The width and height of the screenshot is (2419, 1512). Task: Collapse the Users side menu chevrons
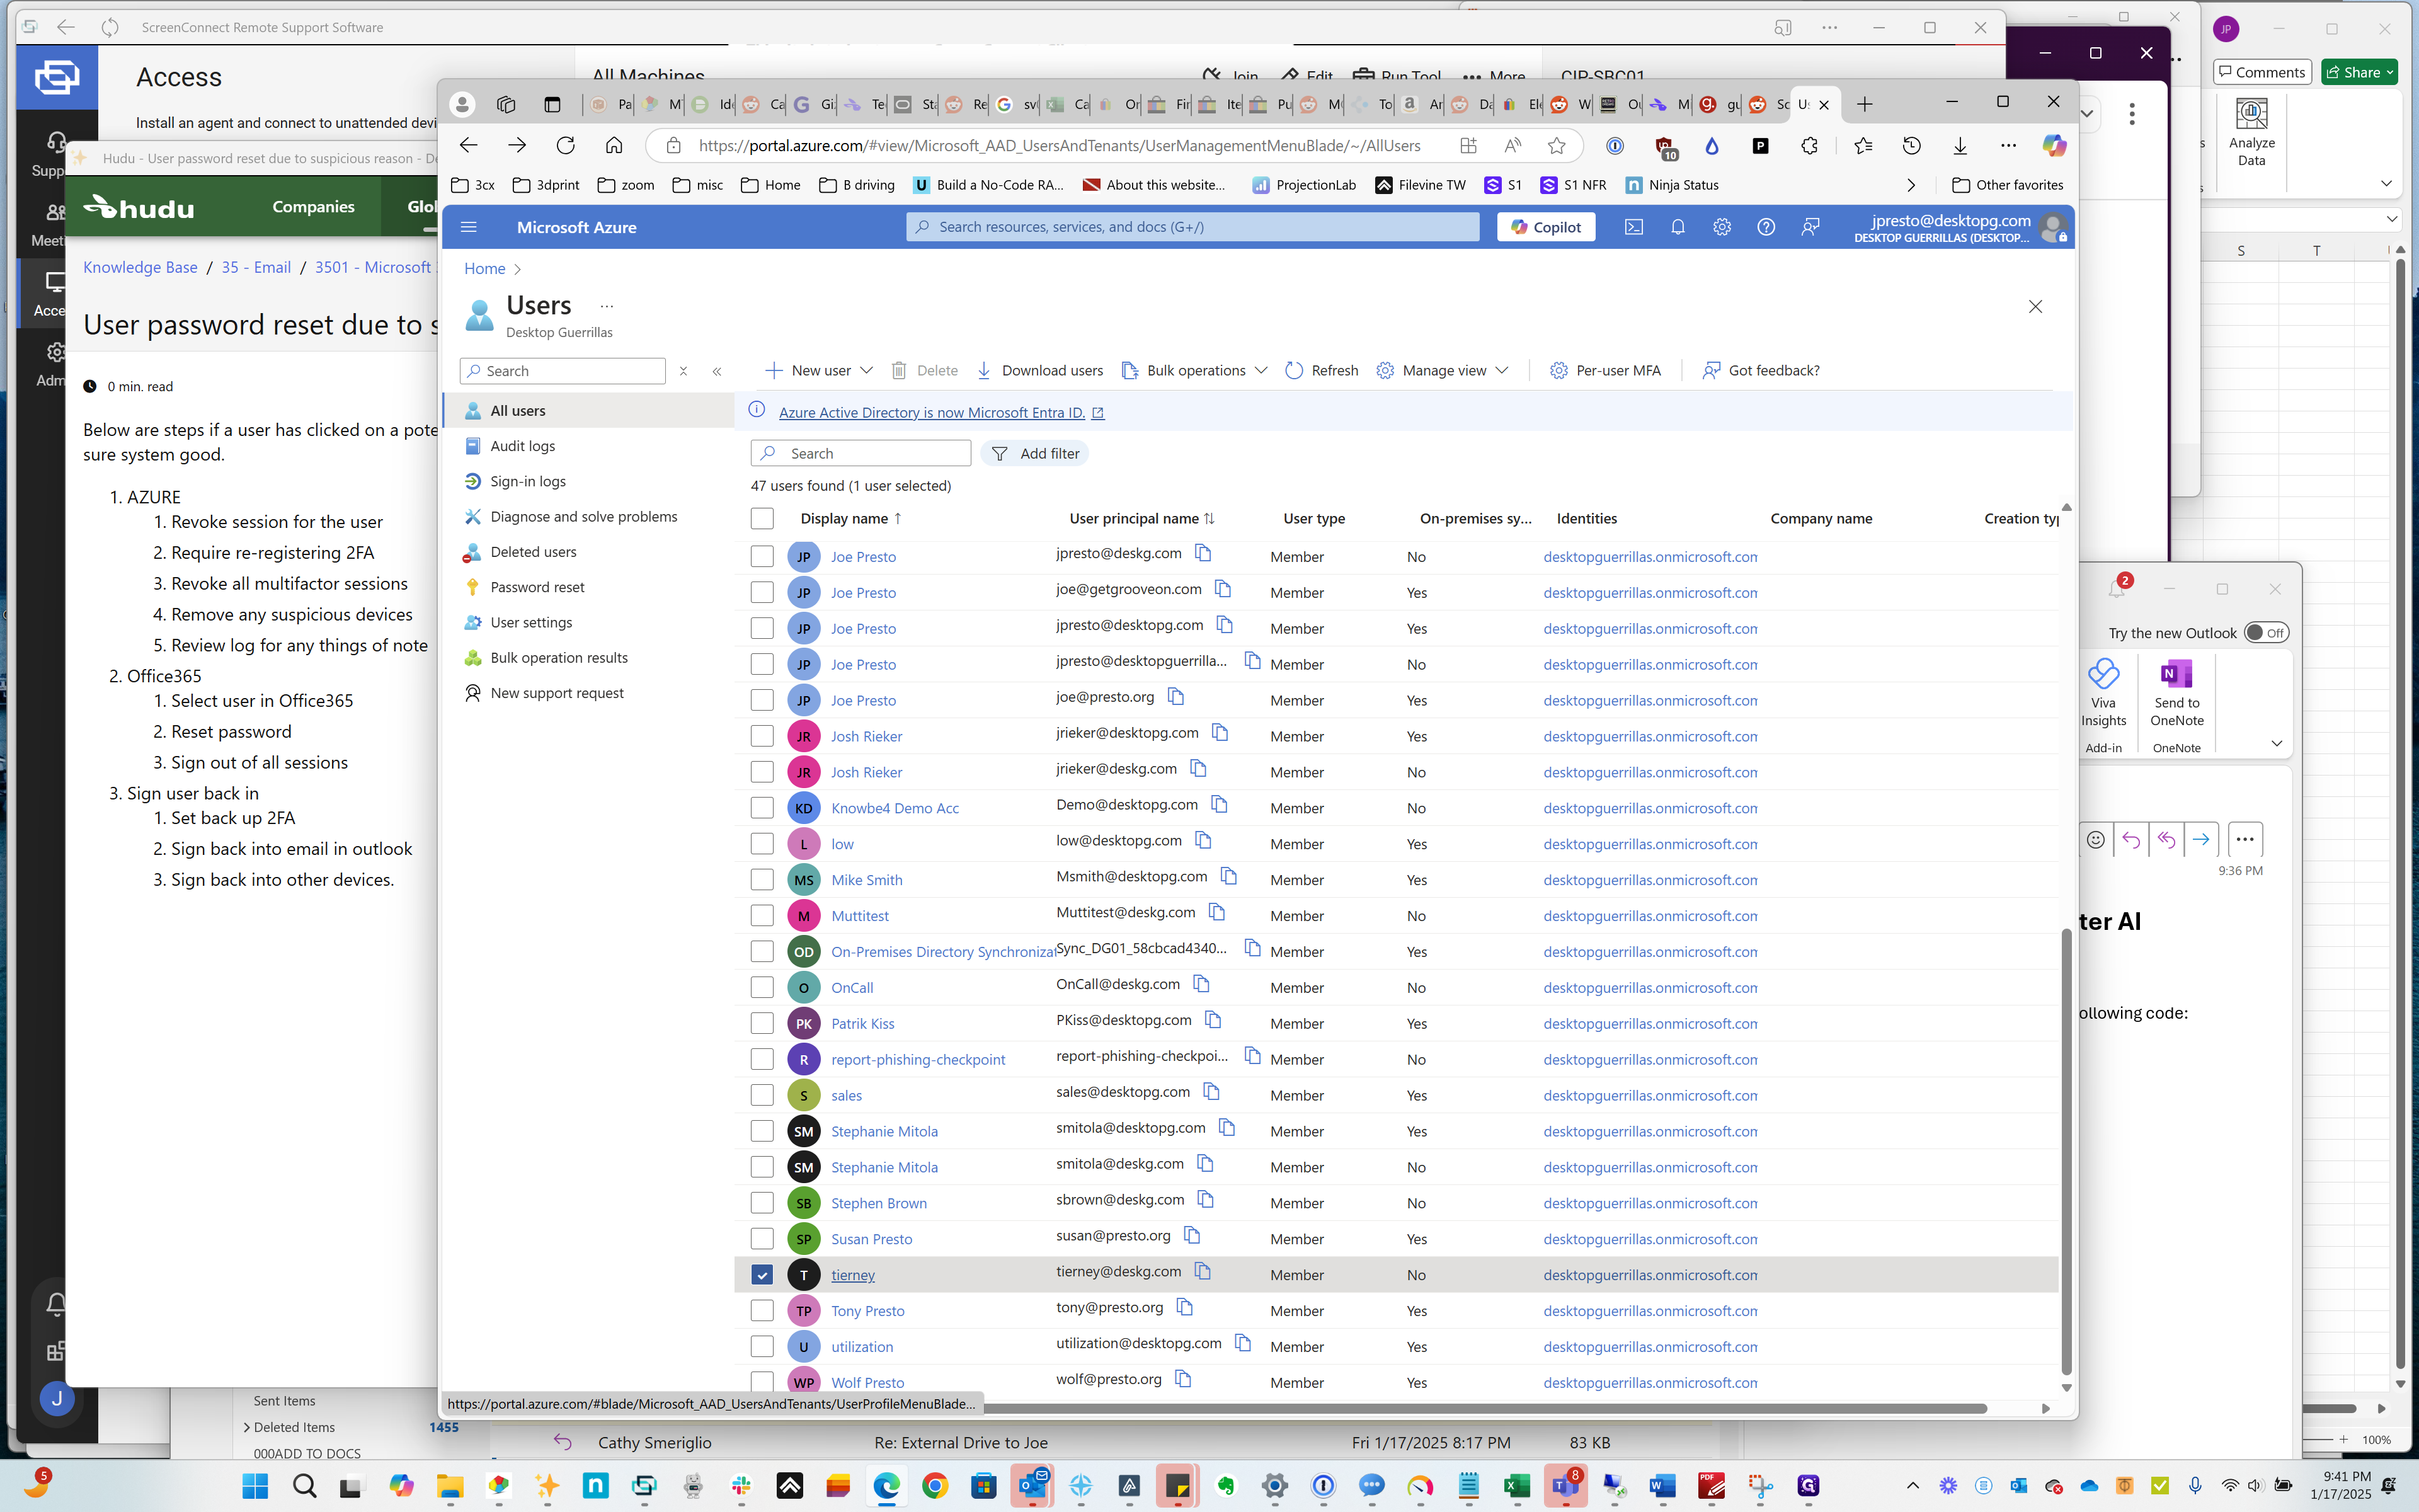[x=717, y=371]
